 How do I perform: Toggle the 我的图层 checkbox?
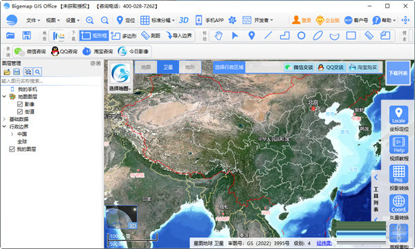pyautogui.click(x=12, y=149)
